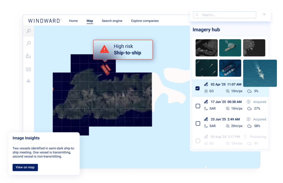Switch to the Home tab
Screen dimensions: 283x183
point(73,21)
